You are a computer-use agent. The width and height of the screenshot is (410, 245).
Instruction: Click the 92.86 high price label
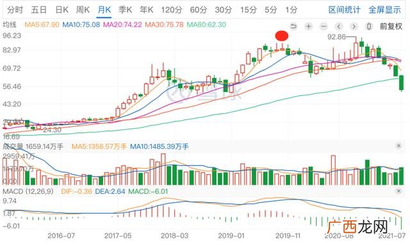[336, 37]
